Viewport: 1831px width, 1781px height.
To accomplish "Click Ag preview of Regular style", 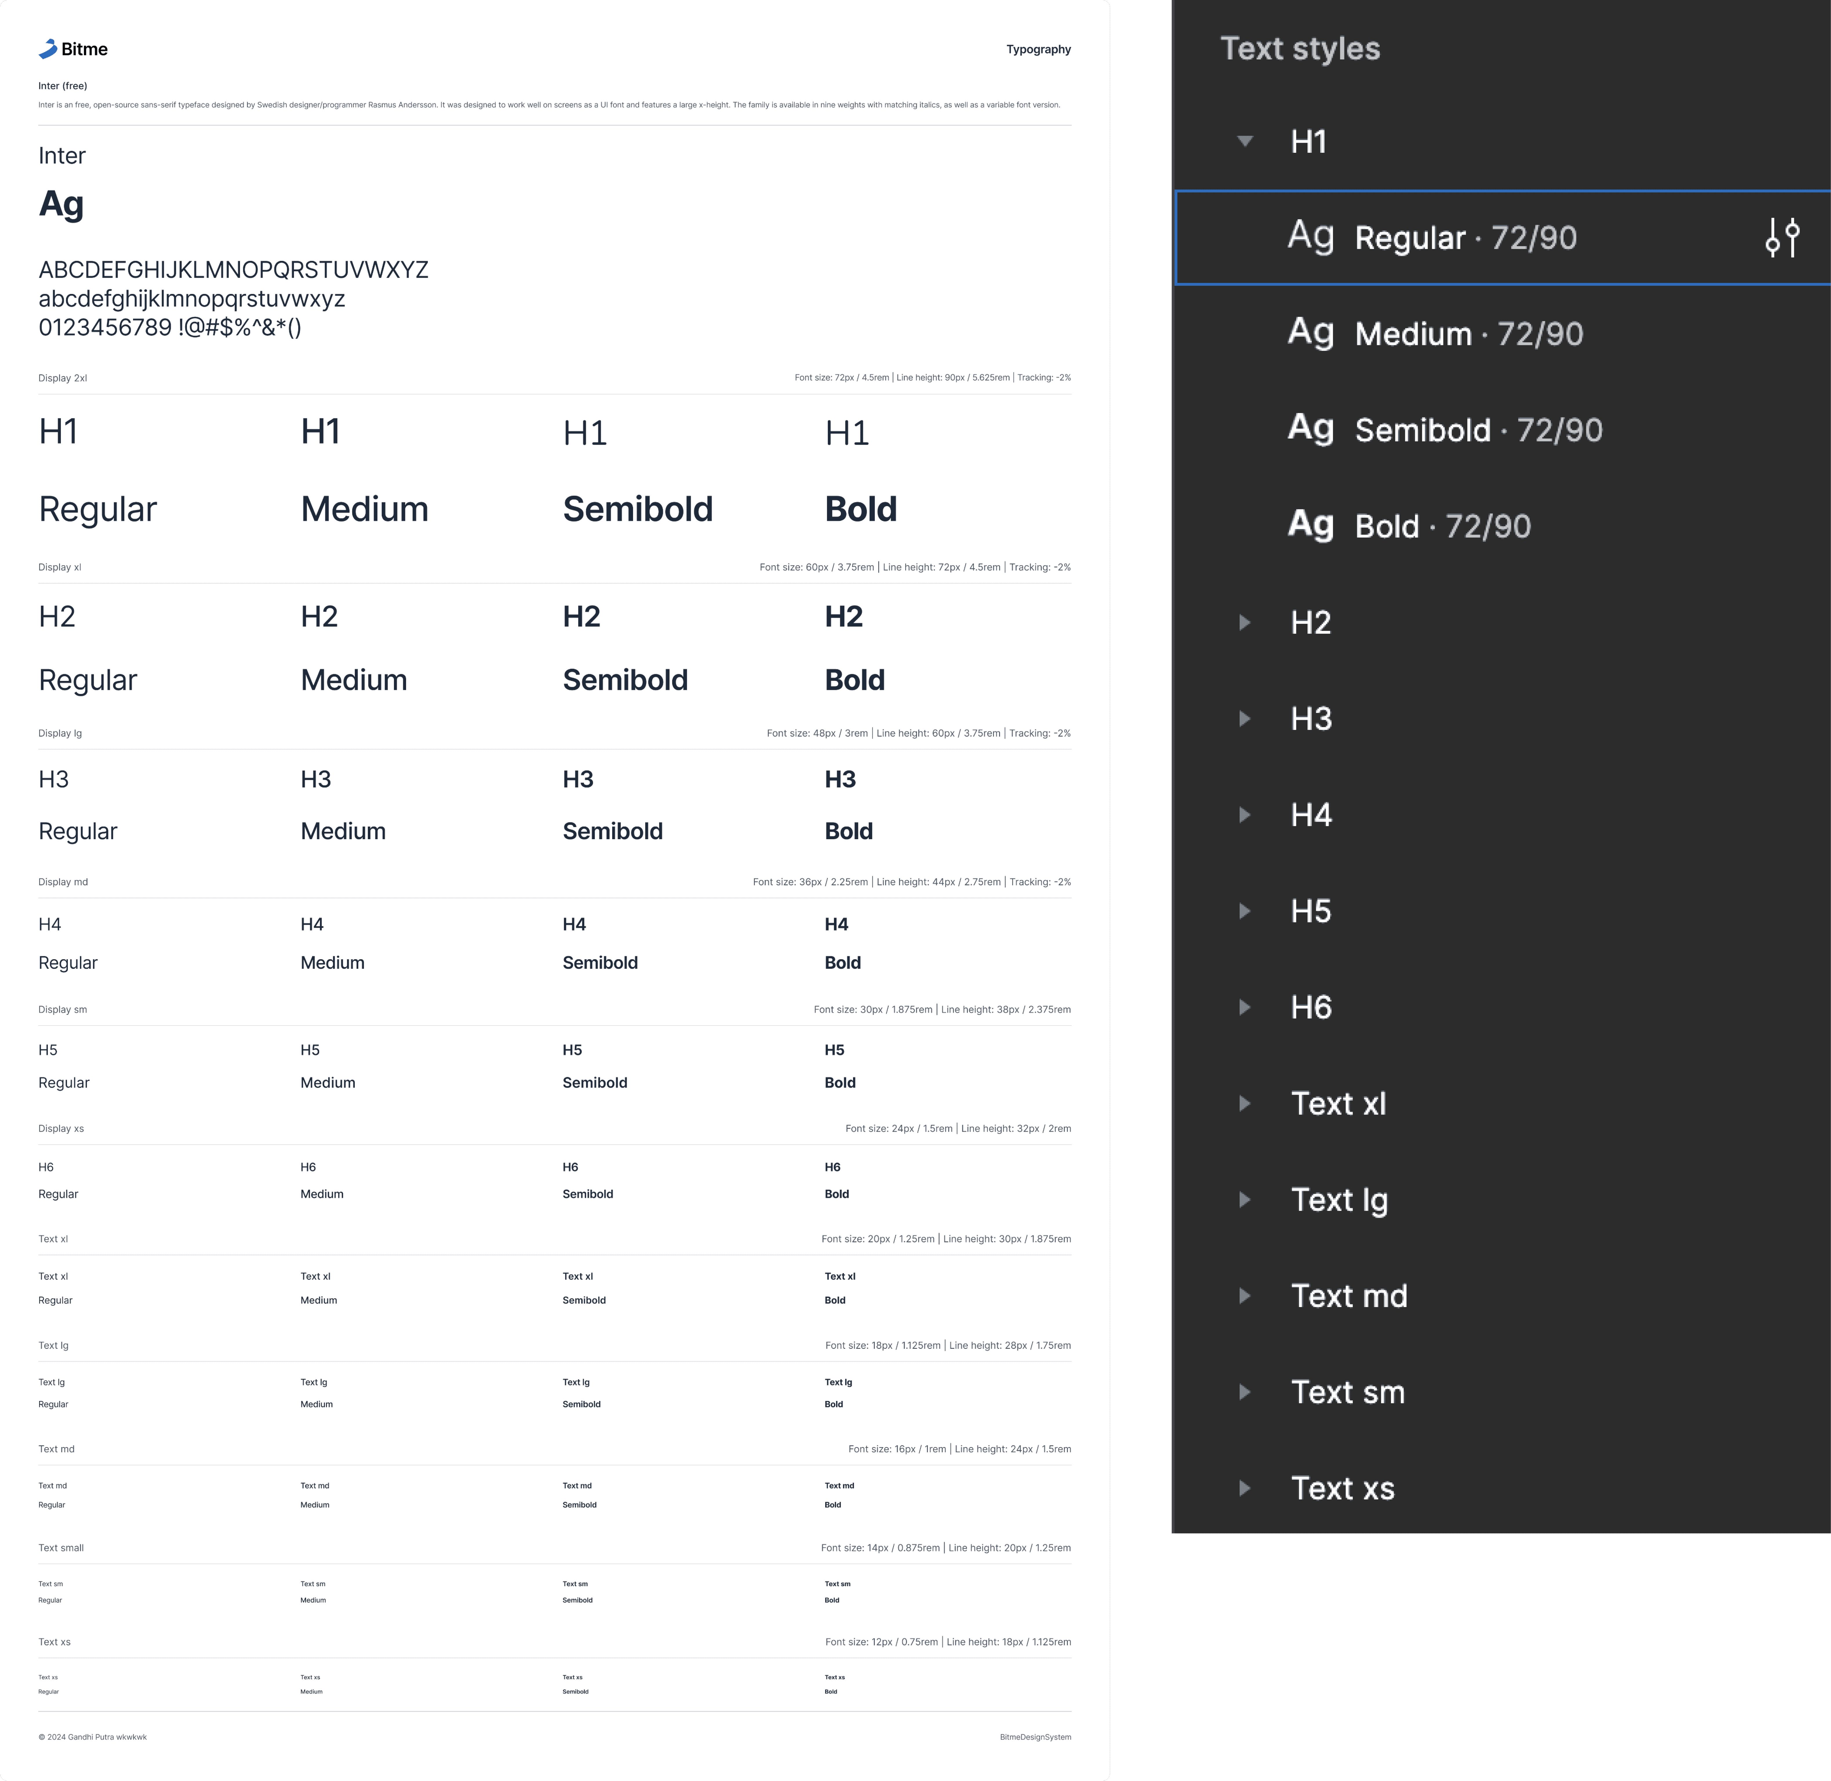I will point(1310,236).
